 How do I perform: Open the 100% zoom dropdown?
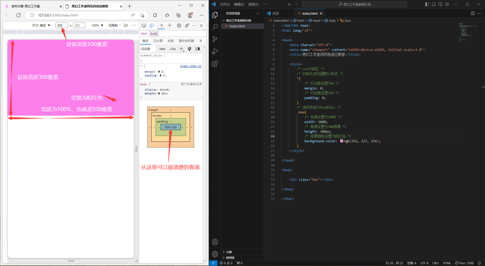[98, 25]
